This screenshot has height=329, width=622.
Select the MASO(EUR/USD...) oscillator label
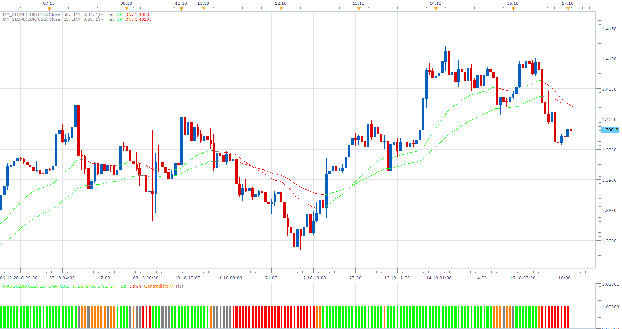58,286
